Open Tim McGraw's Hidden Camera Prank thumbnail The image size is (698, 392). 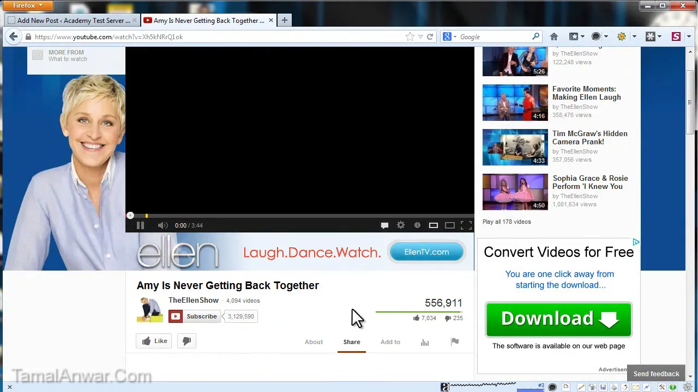(515, 147)
